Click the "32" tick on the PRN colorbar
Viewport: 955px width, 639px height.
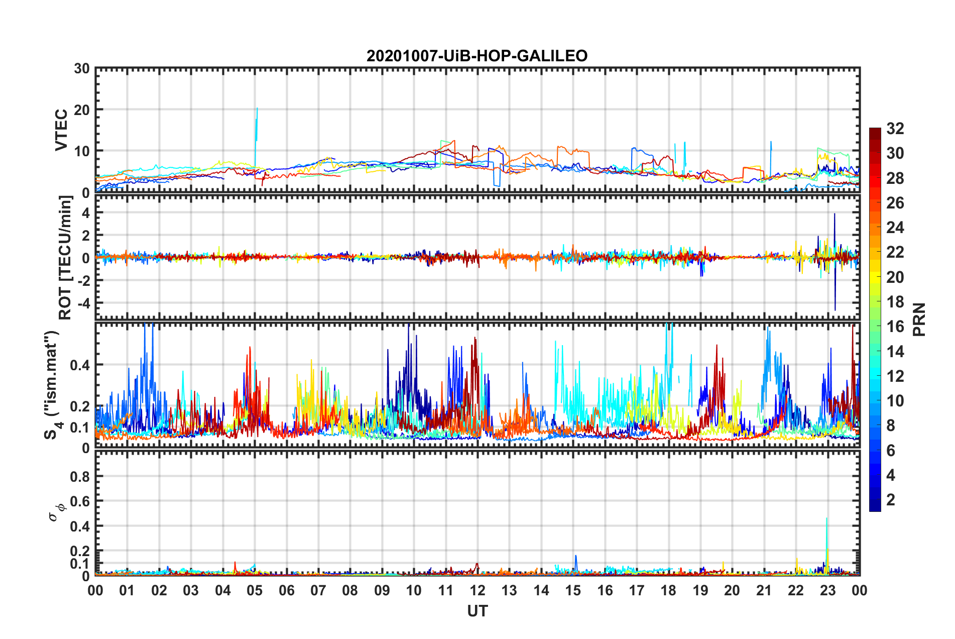(x=895, y=129)
